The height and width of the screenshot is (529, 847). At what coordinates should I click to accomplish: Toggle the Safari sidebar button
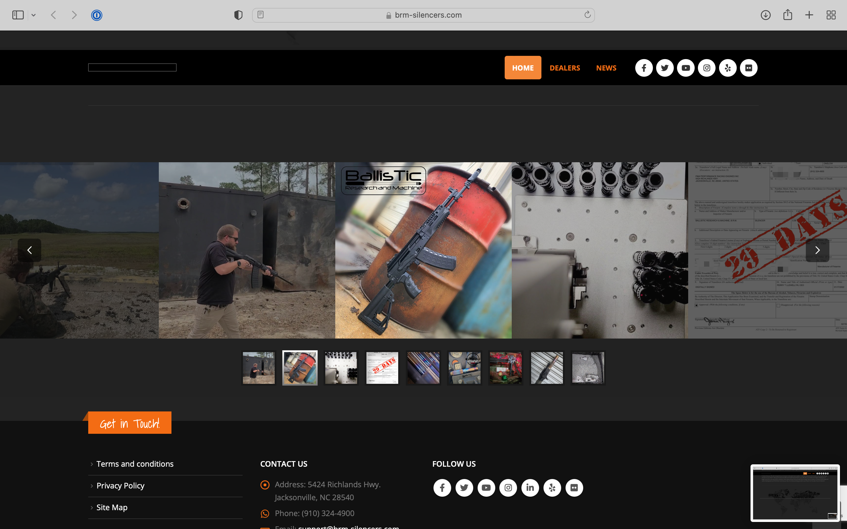point(18,15)
